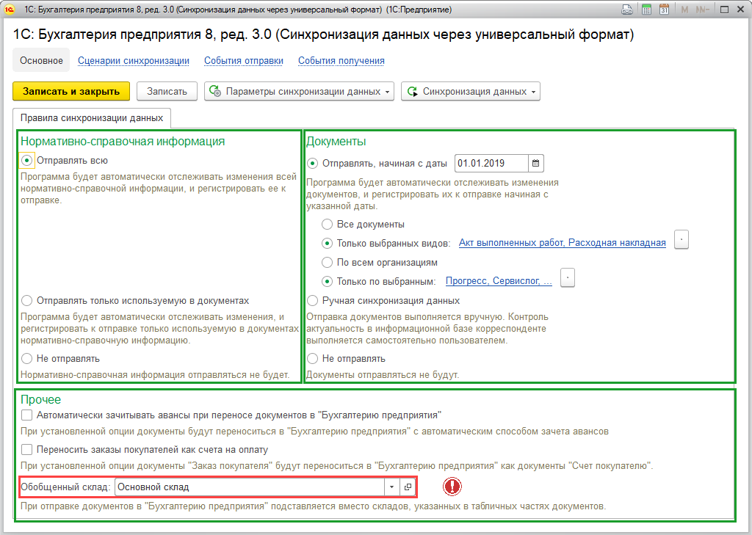
Task: Open 'Акт выполненных работ, Расходная накладная' link
Action: [562, 242]
